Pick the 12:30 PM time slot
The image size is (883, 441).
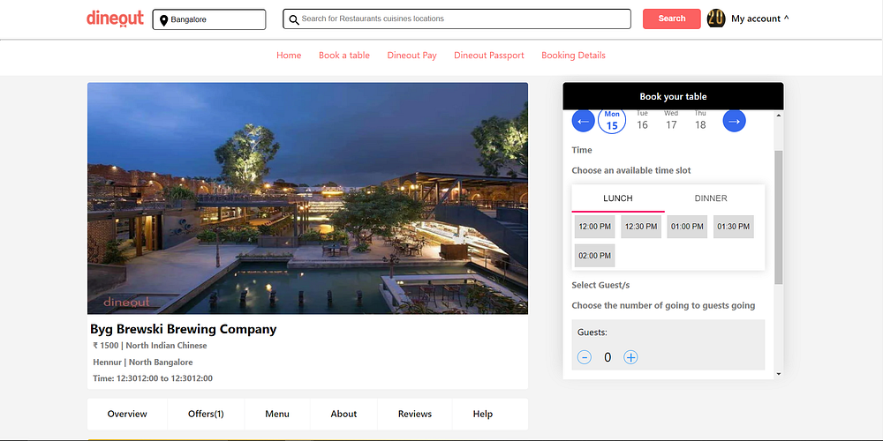641,227
